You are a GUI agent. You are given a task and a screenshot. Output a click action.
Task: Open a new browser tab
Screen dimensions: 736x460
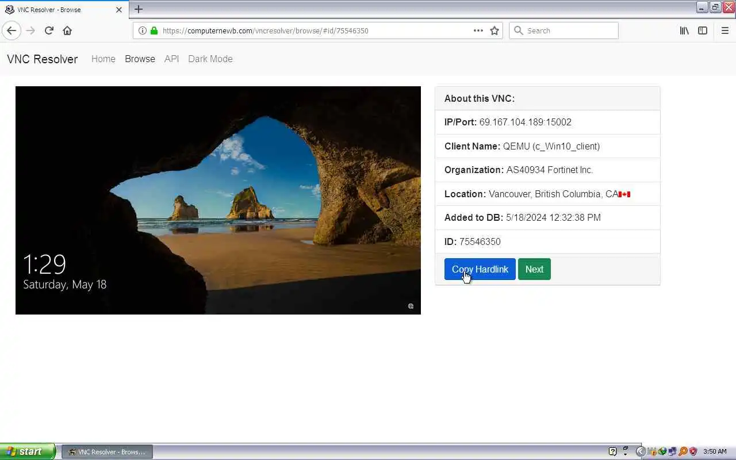click(139, 9)
